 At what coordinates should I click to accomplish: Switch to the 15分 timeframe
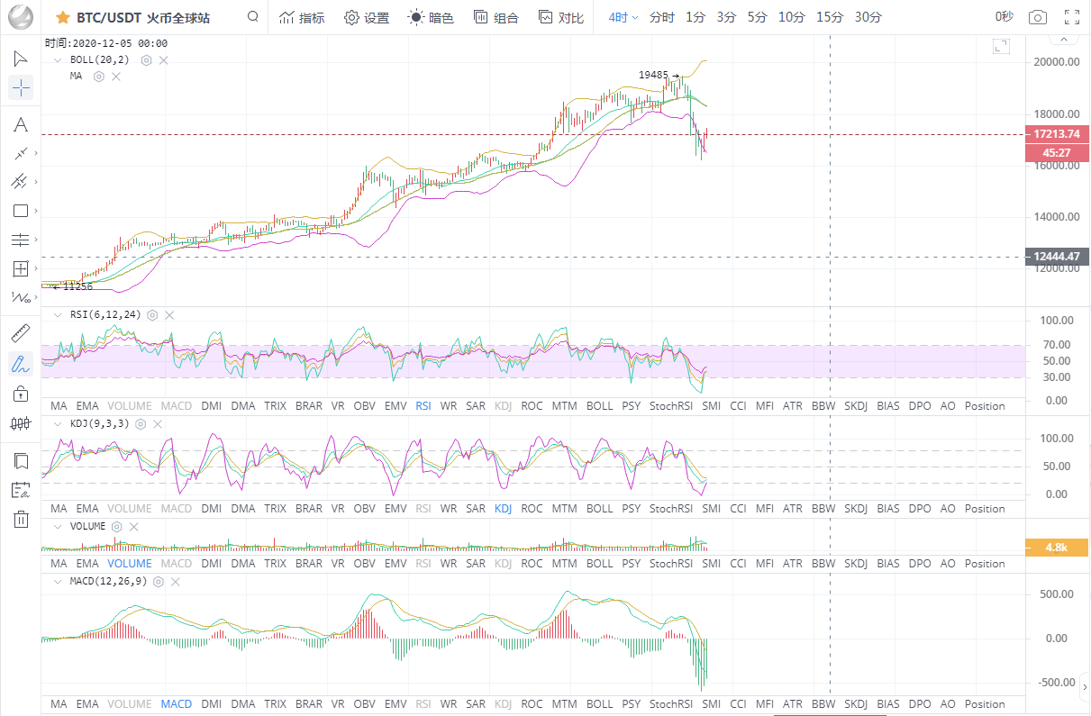(830, 17)
